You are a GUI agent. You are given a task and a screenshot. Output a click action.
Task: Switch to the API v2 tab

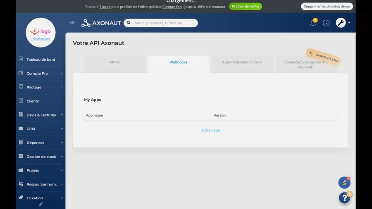pyautogui.click(x=114, y=64)
